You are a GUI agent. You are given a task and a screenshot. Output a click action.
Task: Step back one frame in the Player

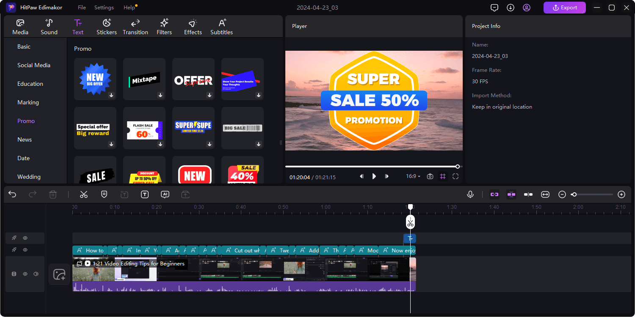pos(362,176)
